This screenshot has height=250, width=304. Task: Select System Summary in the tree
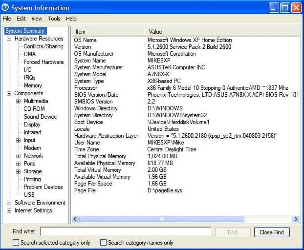point(25,31)
